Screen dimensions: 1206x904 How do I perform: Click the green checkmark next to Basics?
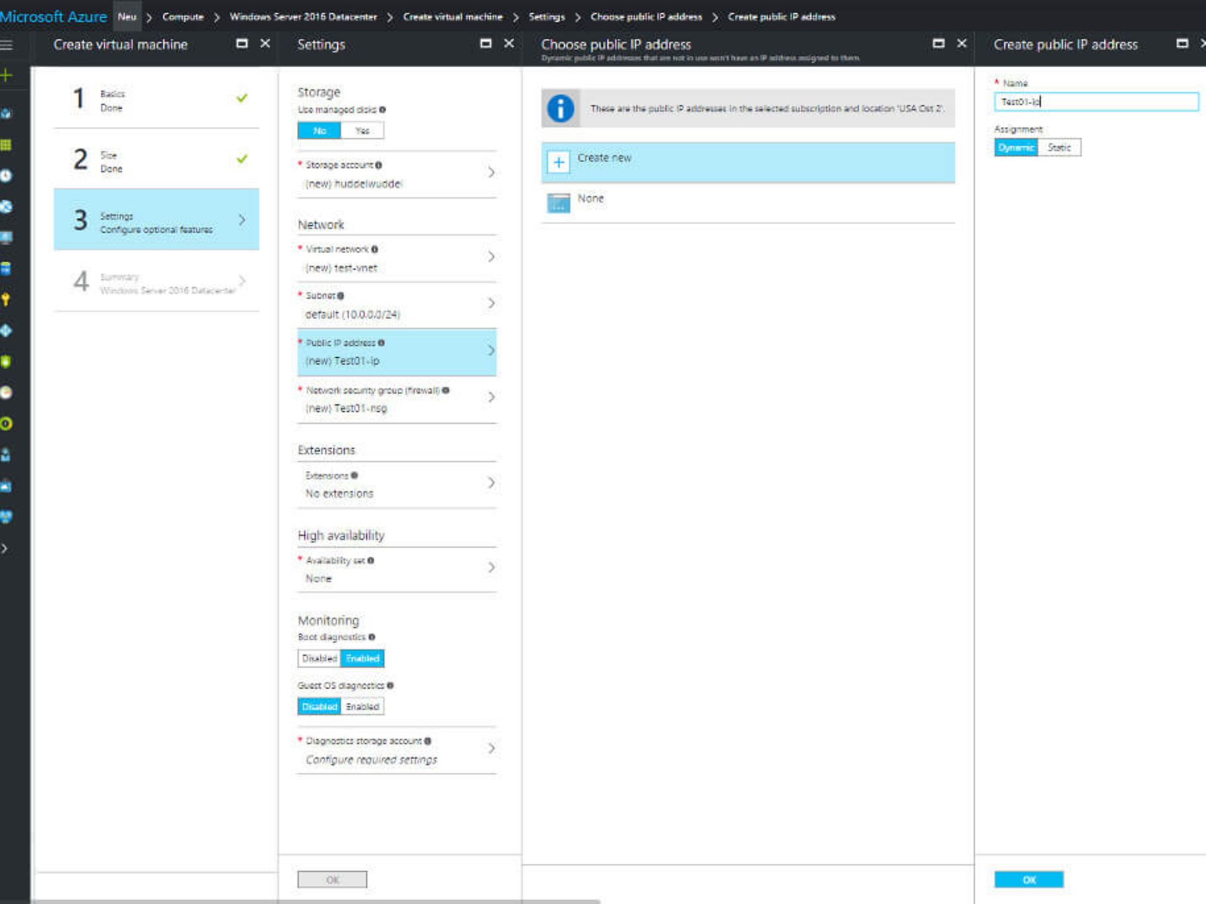[241, 99]
